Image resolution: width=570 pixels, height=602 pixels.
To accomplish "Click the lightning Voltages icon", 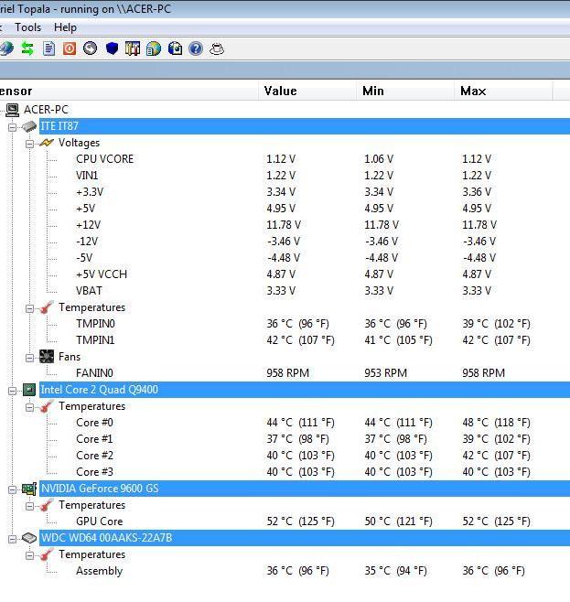I will (47, 143).
